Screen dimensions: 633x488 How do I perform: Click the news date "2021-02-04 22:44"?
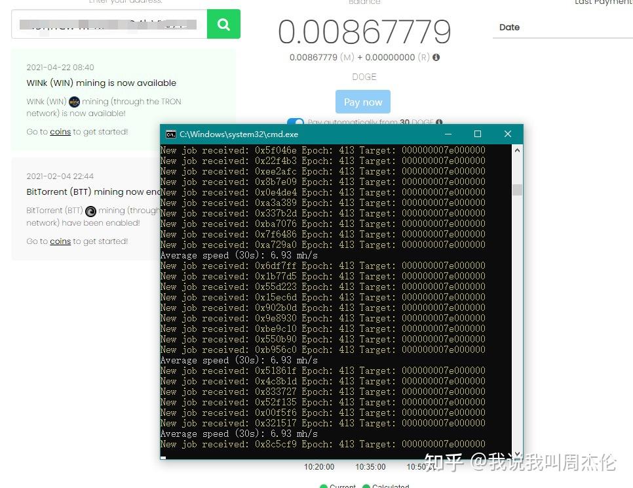60,176
